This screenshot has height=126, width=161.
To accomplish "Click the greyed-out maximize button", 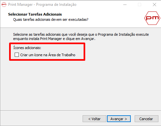I will (140, 5).
